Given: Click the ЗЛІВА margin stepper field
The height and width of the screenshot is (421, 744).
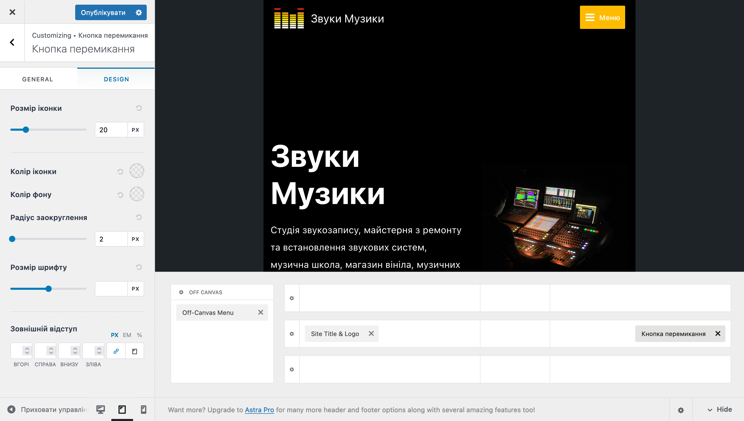Looking at the screenshot, I should coord(93,351).
